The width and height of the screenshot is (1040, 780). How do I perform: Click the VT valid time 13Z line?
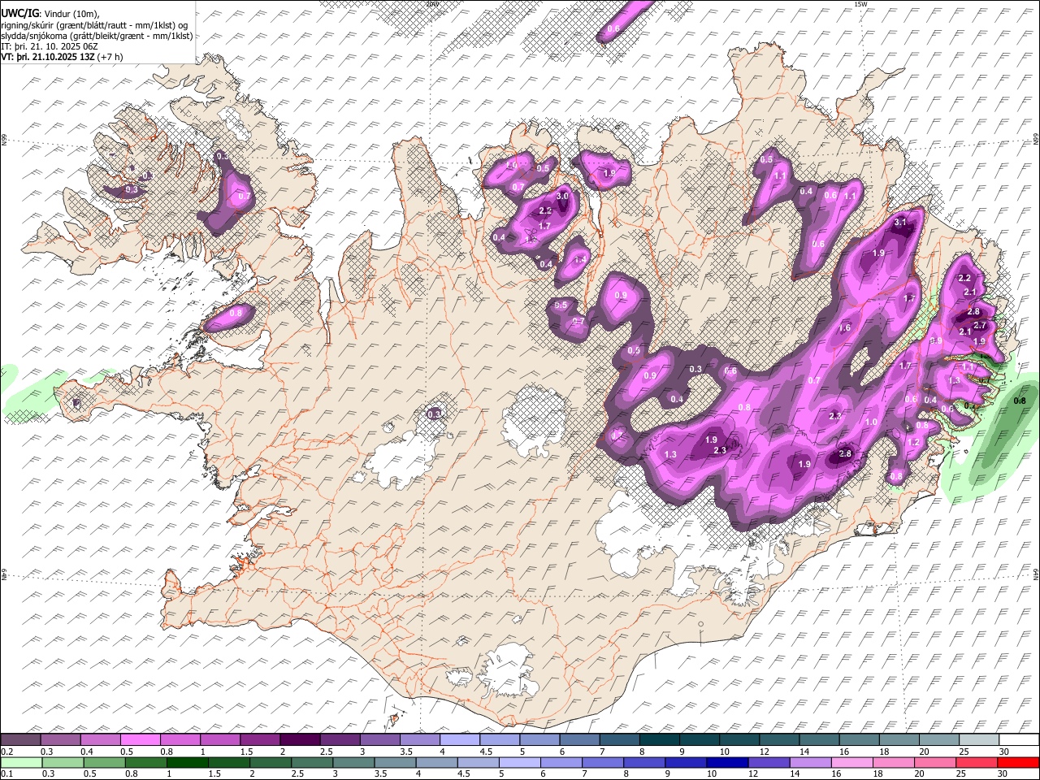pyautogui.click(x=63, y=57)
